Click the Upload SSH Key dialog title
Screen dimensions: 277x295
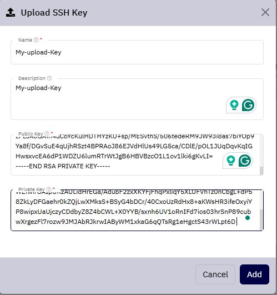point(54,13)
